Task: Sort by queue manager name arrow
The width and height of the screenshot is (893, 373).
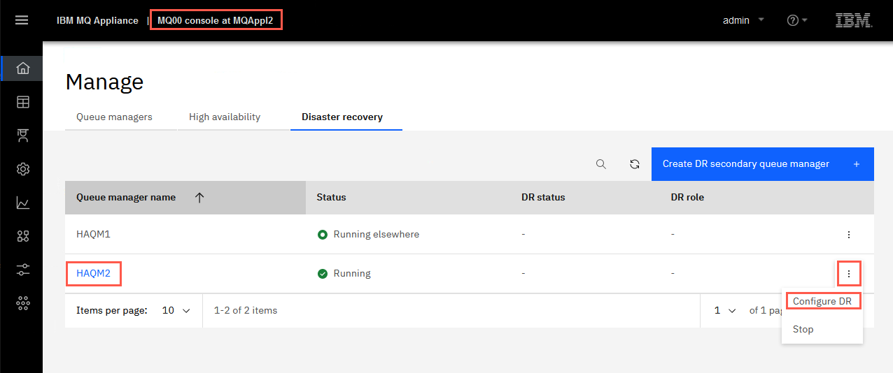Action: click(x=199, y=198)
